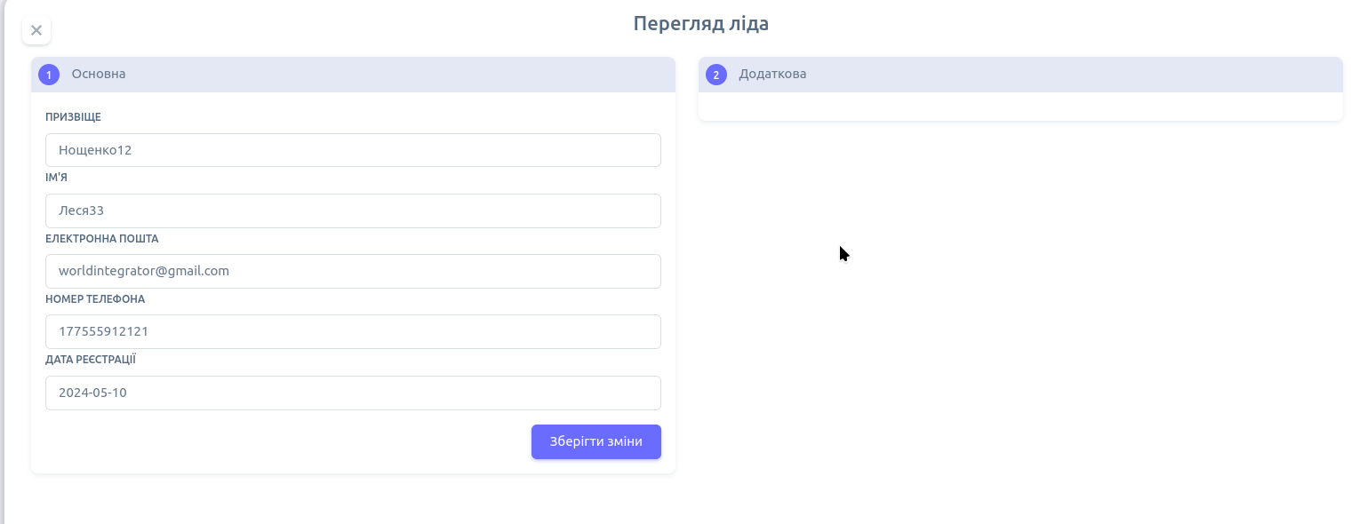Image resolution: width=1351 pixels, height=524 pixels.
Task: Open the Основна section header
Action: tap(99, 74)
